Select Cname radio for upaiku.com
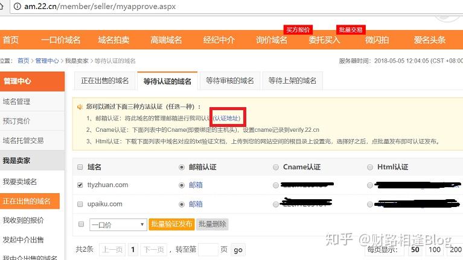The width and height of the screenshot is (463, 260). [276, 205]
